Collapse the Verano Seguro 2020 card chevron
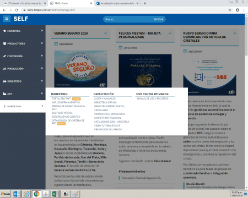 coord(106,34)
